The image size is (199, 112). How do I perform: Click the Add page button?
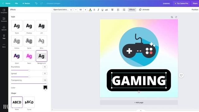coord(139,102)
